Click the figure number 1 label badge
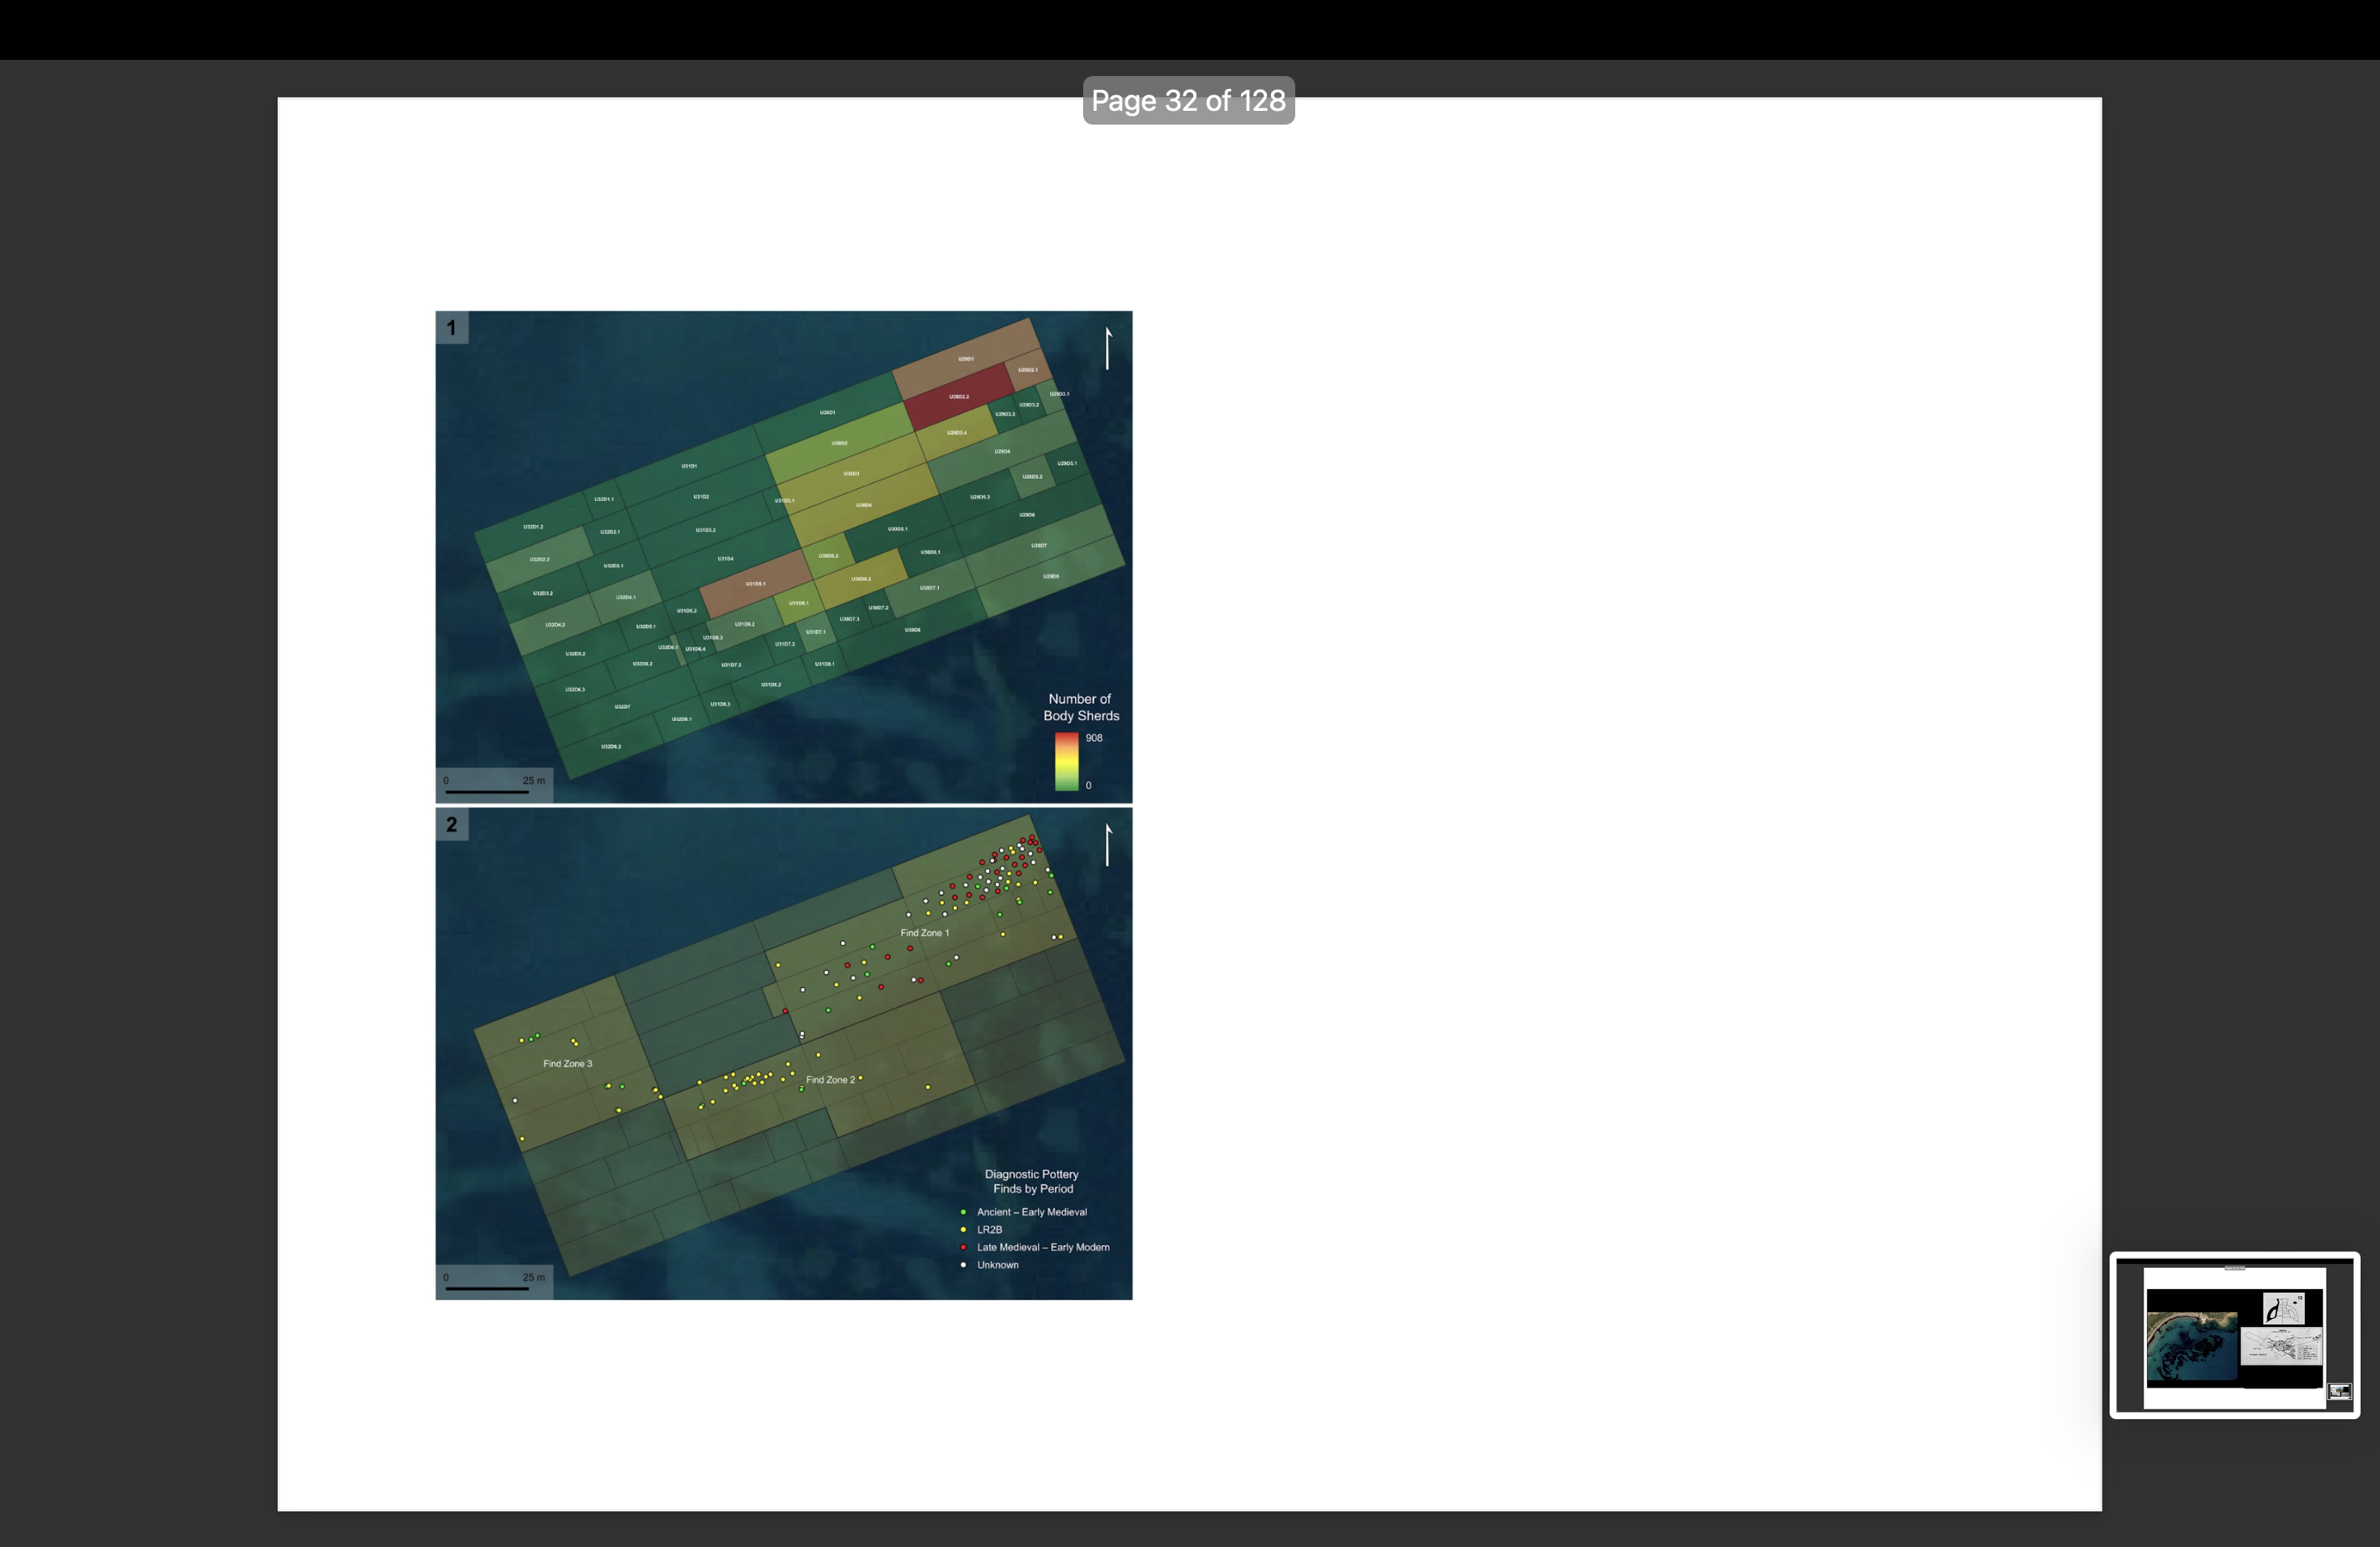The width and height of the screenshot is (2380, 1547). click(452, 328)
